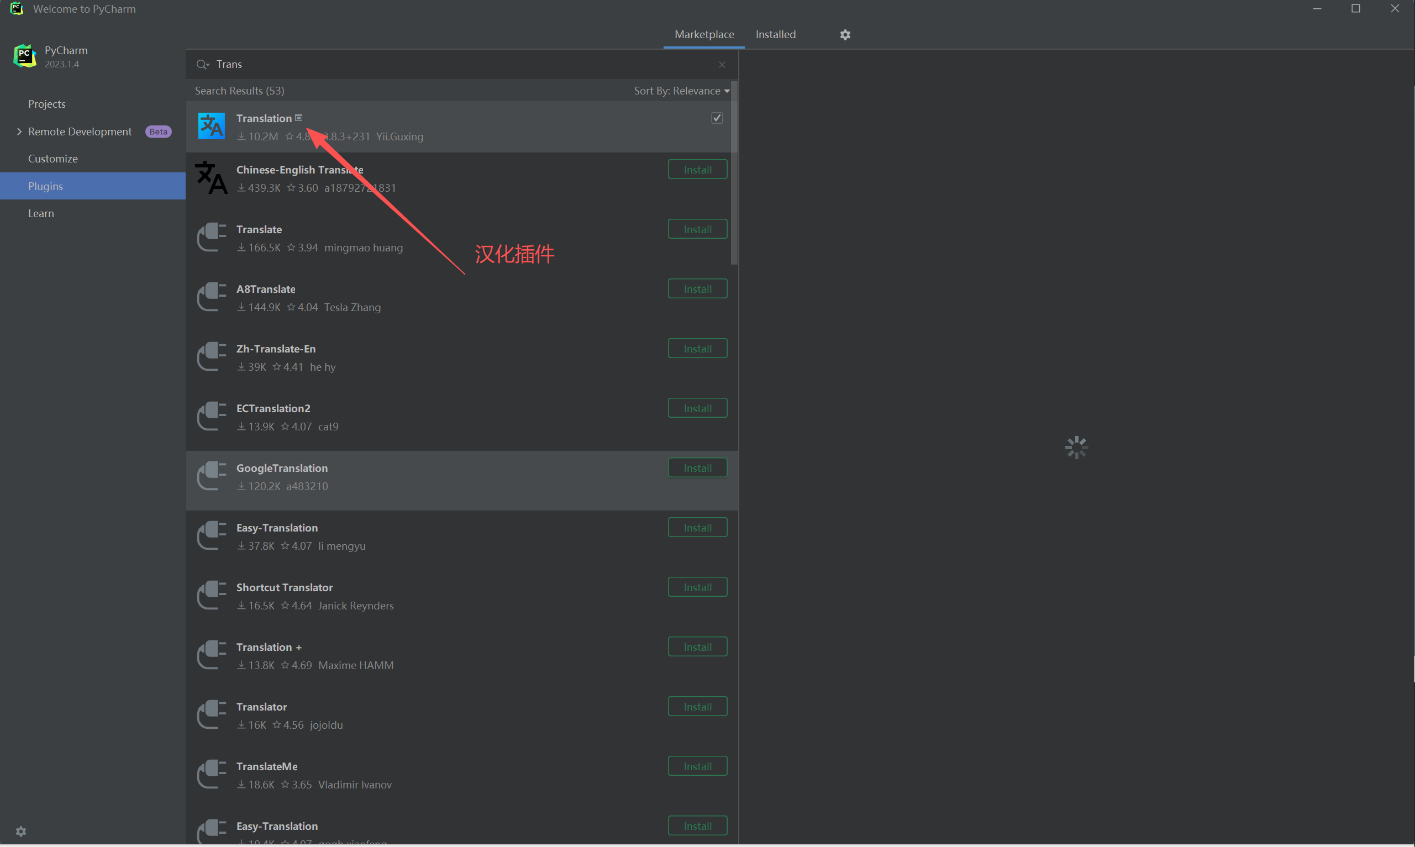
Task: Toggle the Translation plugin enabled checkbox
Action: [x=717, y=118]
